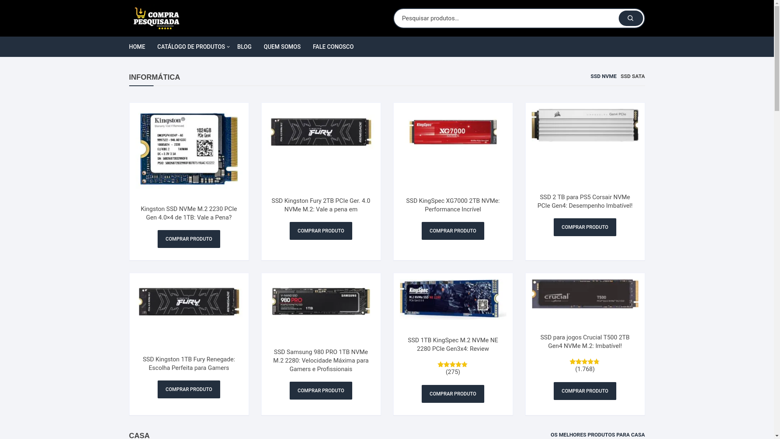The image size is (780, 439).
Task: Focus the Pesquisar produtos search field
Action: (x=506, y=18)
